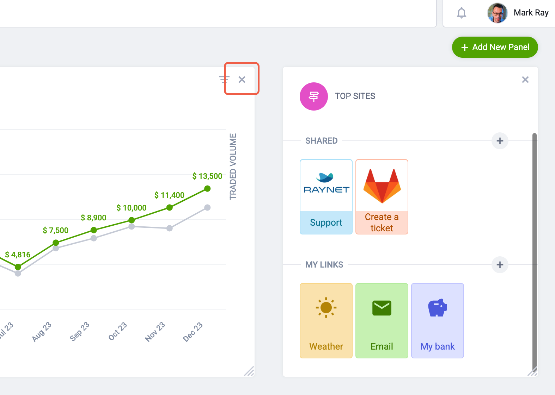The height and width of the screenshot is (395, 555).
Task: Close the traded volume chart panel
Action: [x=242, y=79]
